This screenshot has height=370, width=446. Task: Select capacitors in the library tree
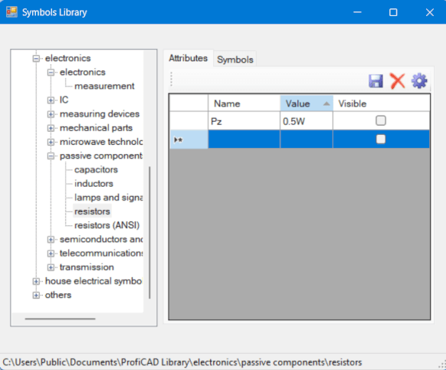pyautogui.click(x=96, y=170)
